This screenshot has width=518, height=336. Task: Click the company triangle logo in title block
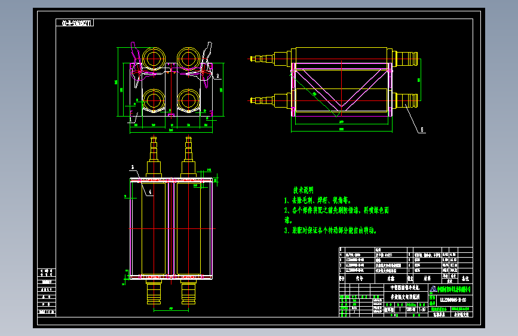coord(433,288)
